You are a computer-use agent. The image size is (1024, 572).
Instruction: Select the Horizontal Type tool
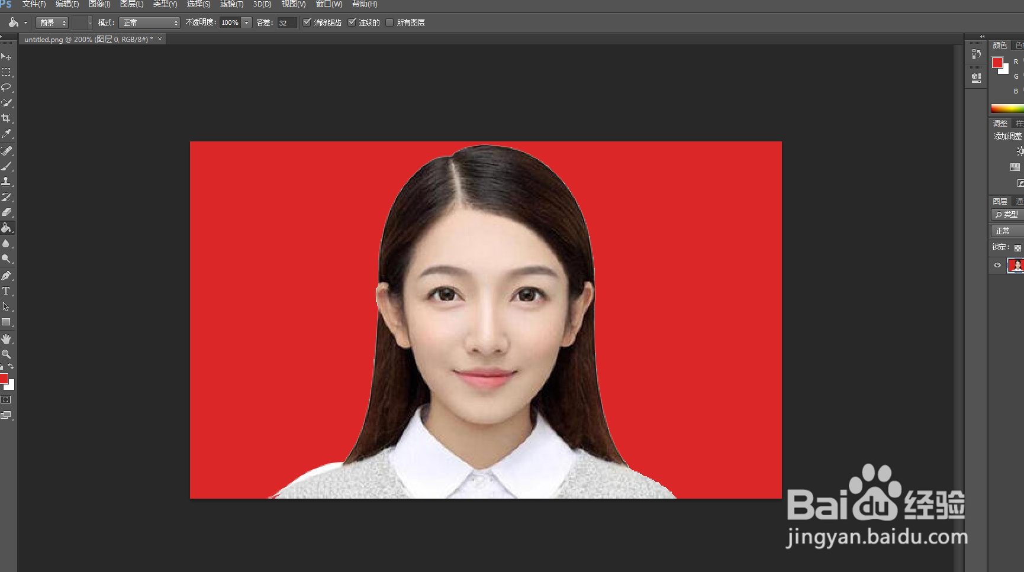(x=7, y=291)
